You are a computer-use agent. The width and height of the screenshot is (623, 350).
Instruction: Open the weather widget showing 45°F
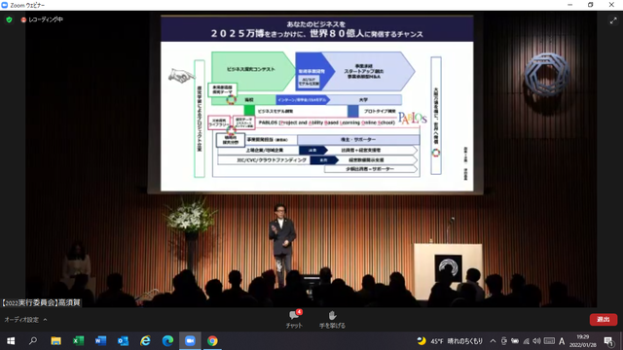(450, 341)
